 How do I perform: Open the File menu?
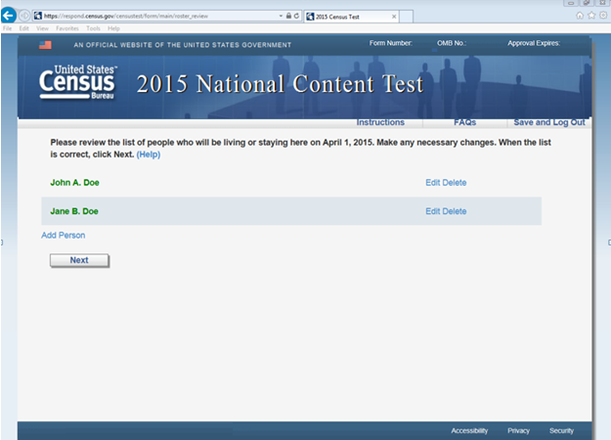(x=8, y=28)
